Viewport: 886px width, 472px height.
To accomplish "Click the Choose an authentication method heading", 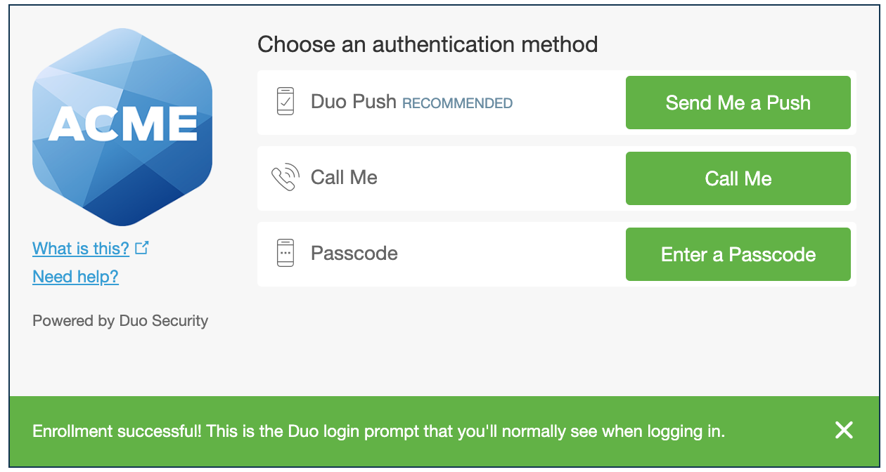I will 428,44.
